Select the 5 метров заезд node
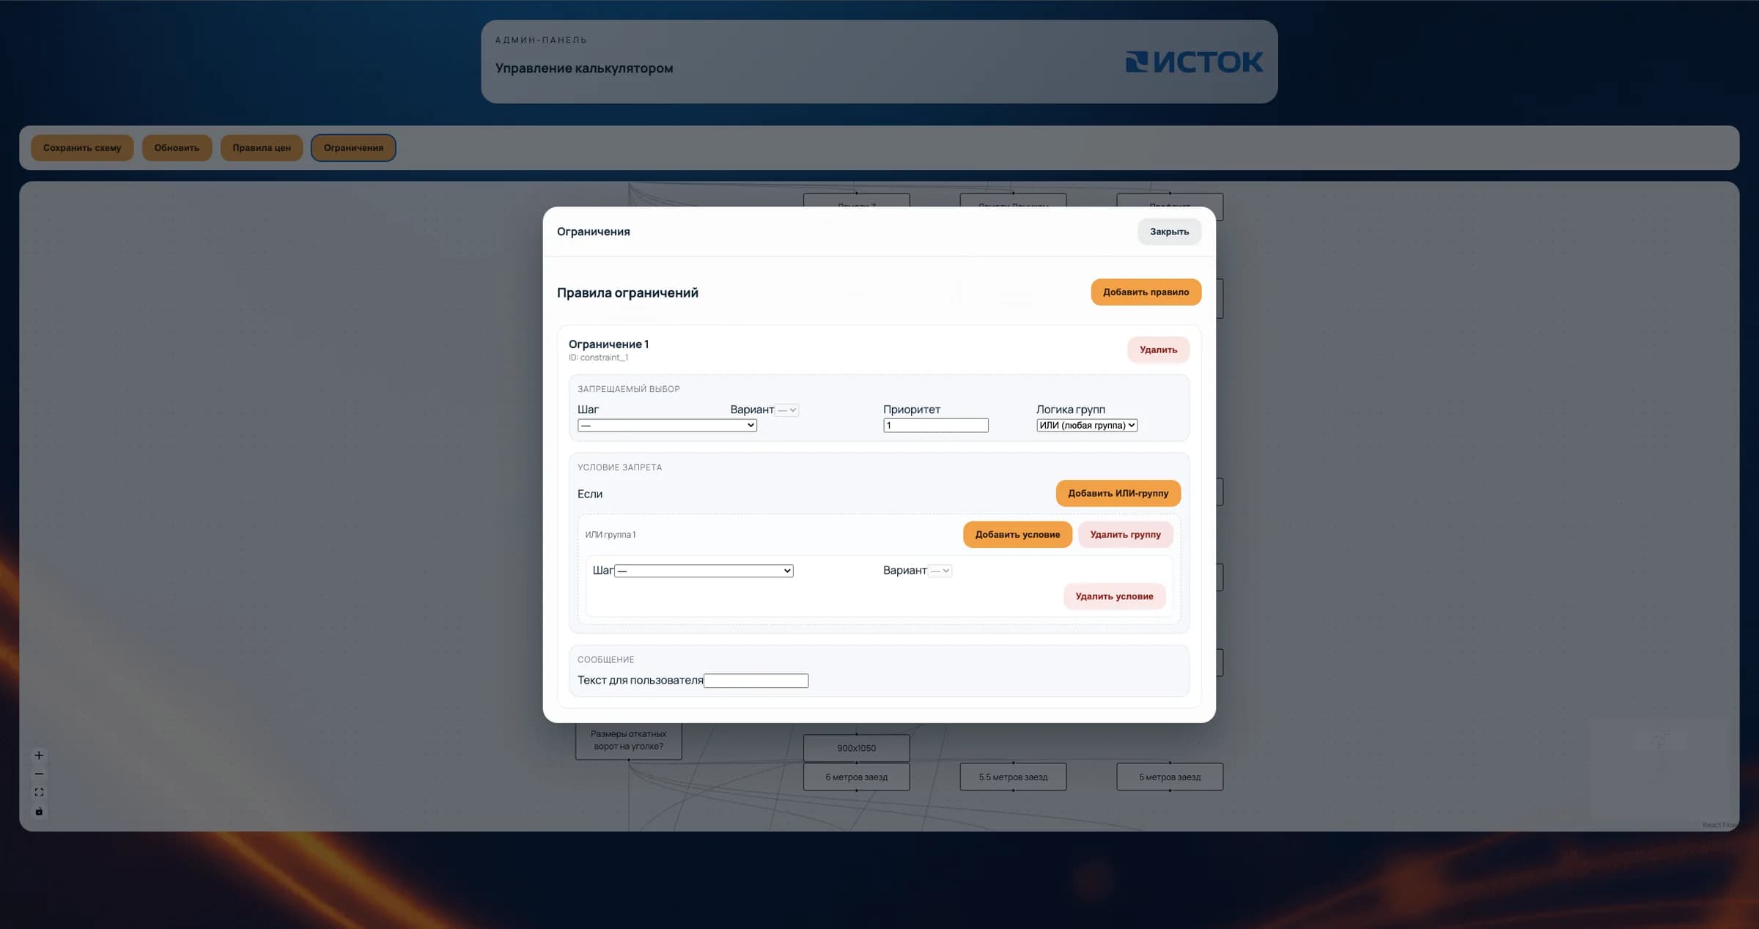1759x929 pixels. (x=1170, y=777)
